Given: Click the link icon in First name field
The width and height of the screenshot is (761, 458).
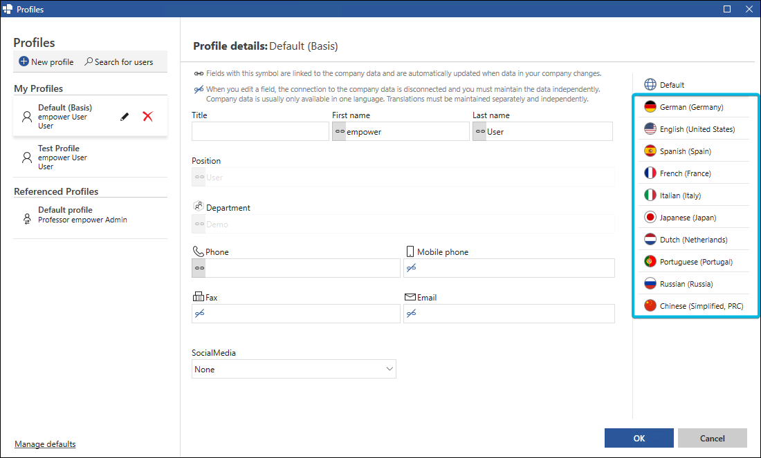Looking at the screenshot, I should pos(340,131).
